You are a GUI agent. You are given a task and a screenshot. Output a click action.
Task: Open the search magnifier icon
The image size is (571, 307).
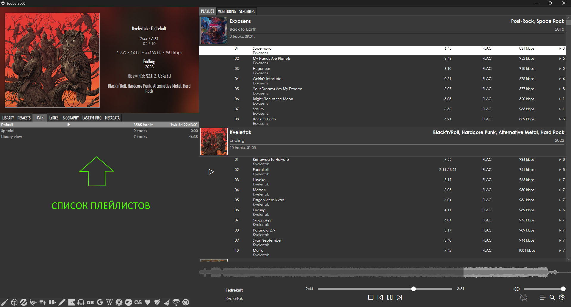pos(552,297)
